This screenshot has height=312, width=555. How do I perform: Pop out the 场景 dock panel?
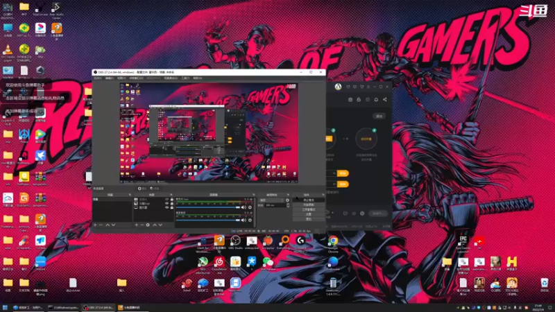tap(130, 195)
